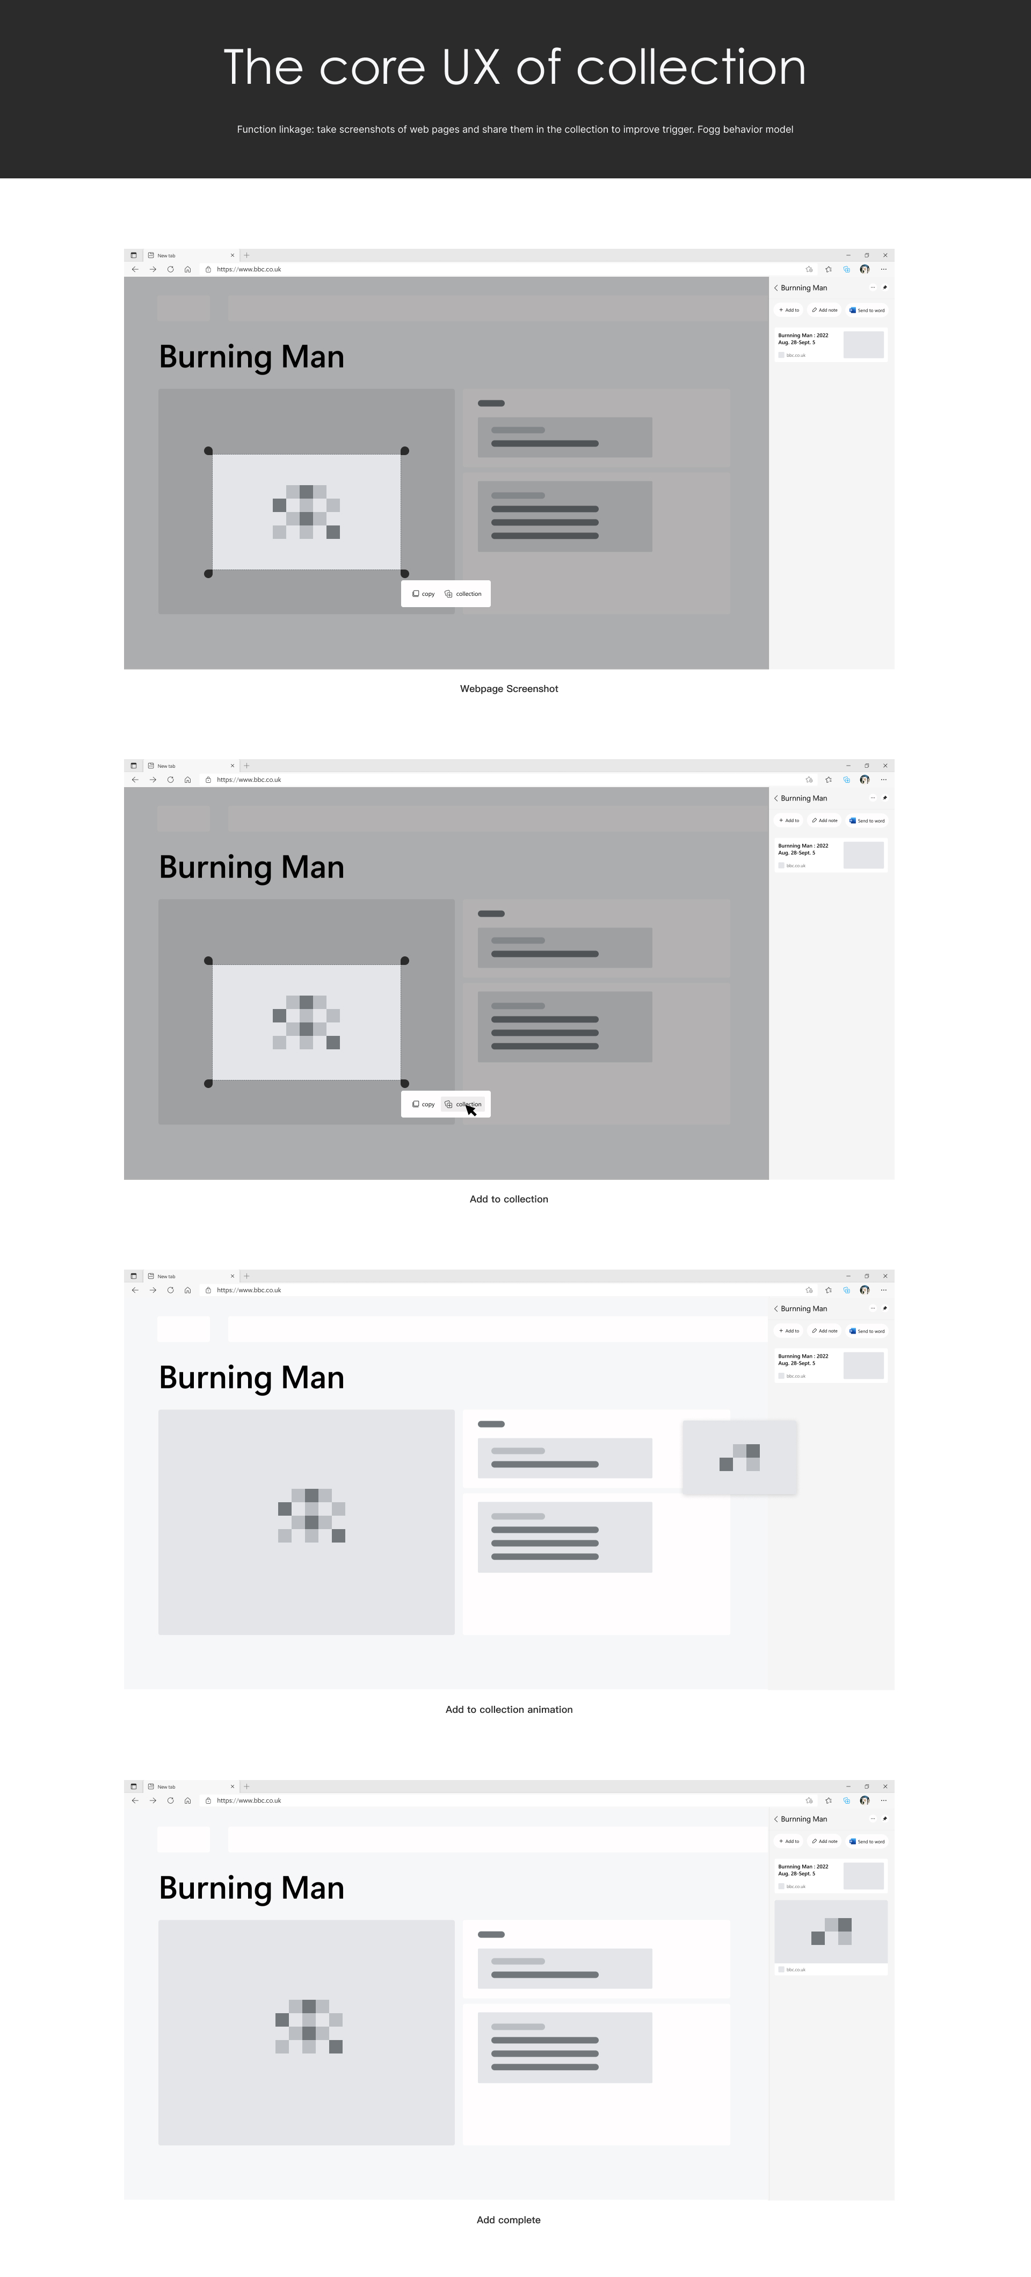Click the collection icon in first mockup's toolbar
The width and height of the screenshot is (1031, 2277).
846,270
